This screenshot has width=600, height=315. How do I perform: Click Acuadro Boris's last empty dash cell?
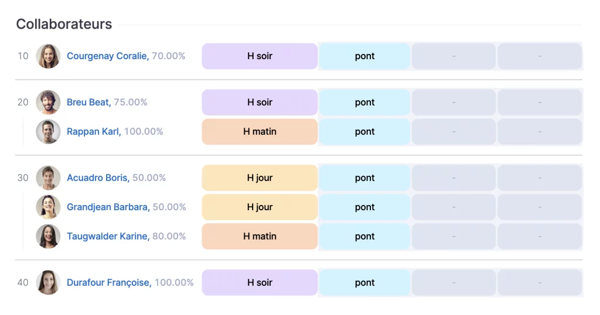pyautogui.click(x=540, y=178)
